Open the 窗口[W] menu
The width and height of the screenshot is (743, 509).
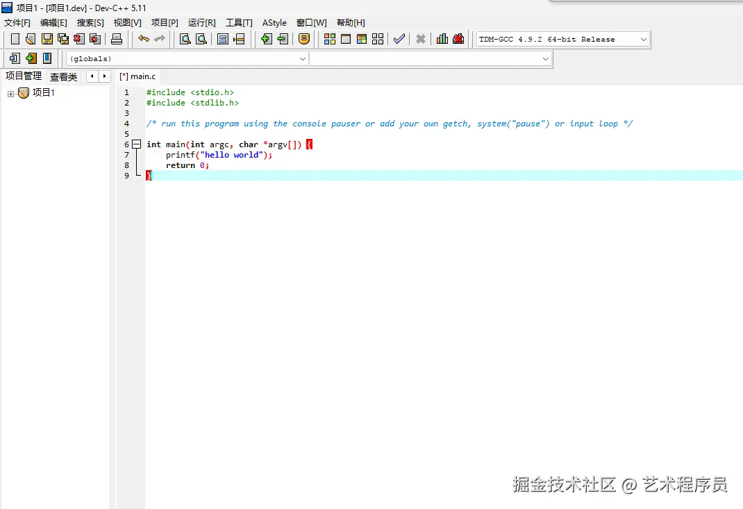(x=311, y=23)
